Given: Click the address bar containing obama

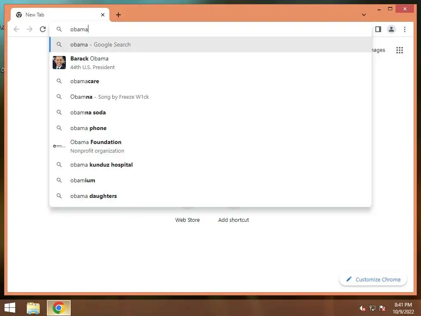Looking at the screenshot, I should point(211,29).
